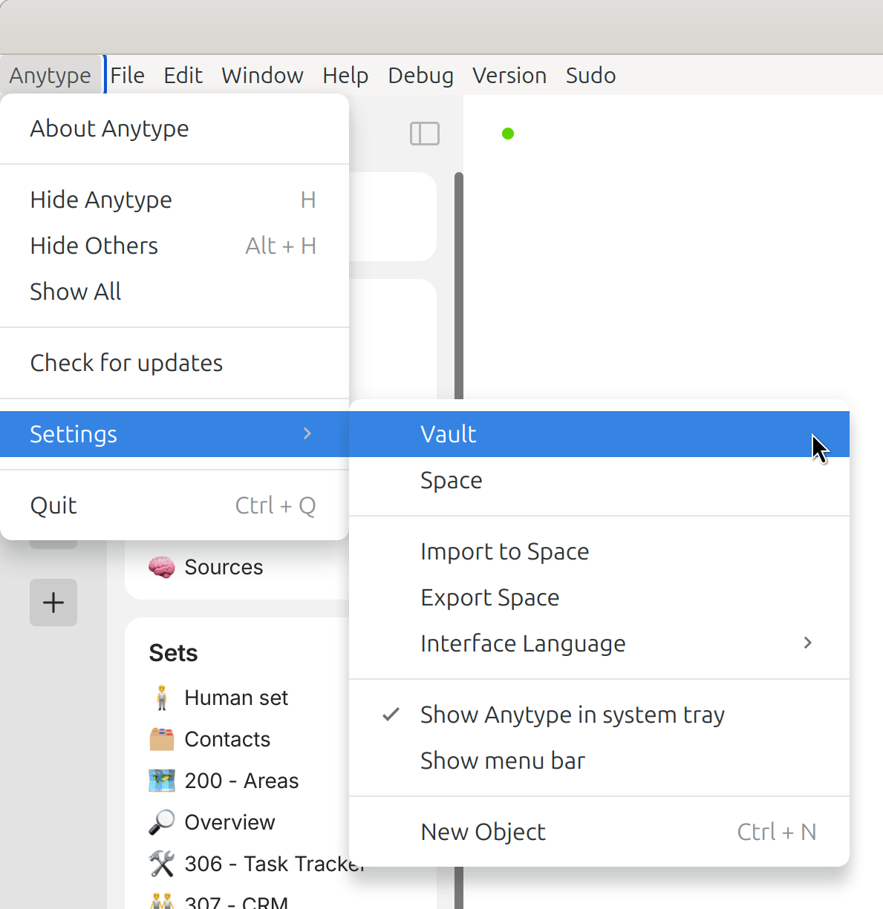
Task: Open the 200 - Areas set
Action: click(x=241, y=781)
